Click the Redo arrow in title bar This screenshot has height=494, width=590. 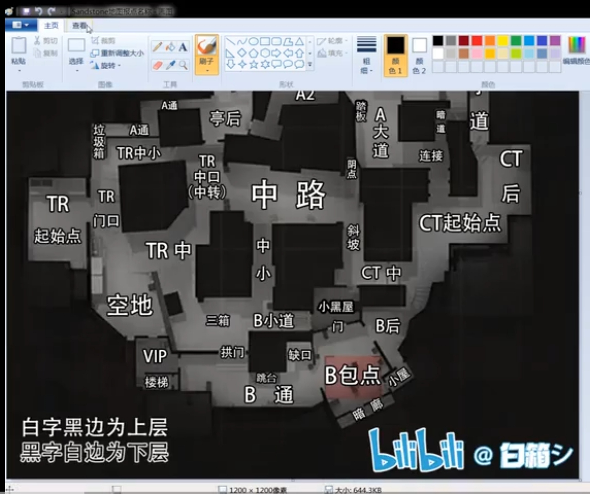tap(51, 11)
